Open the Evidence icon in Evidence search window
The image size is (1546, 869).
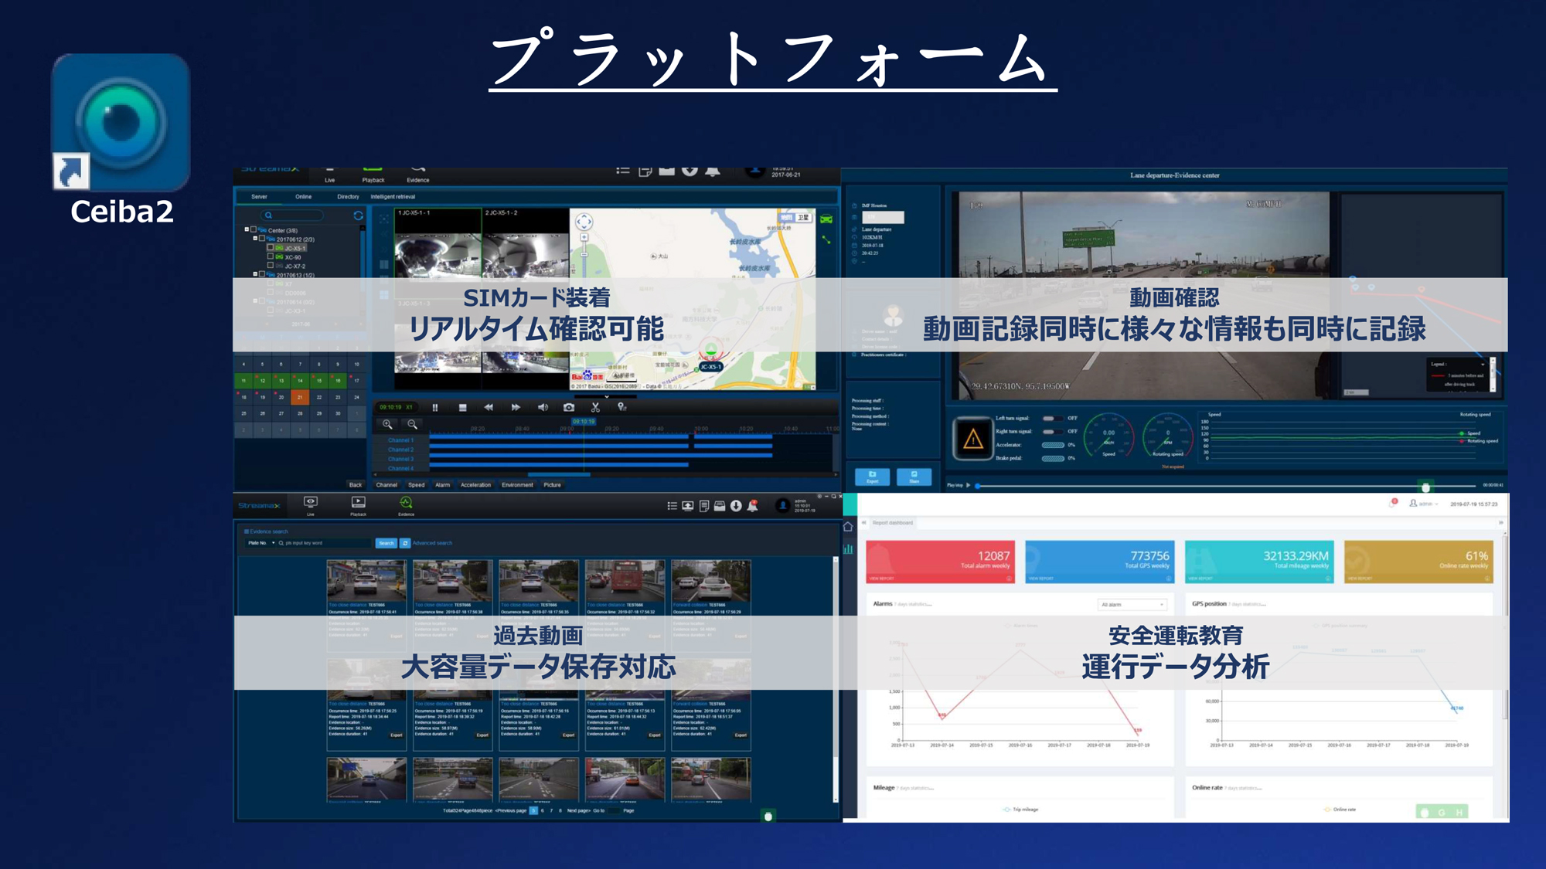point(406,505)
